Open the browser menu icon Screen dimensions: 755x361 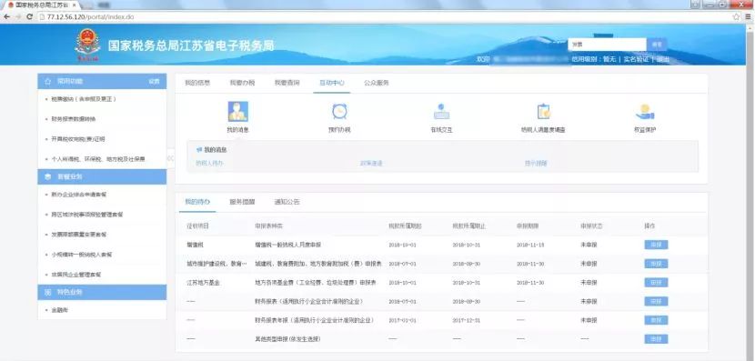[748, 17]
